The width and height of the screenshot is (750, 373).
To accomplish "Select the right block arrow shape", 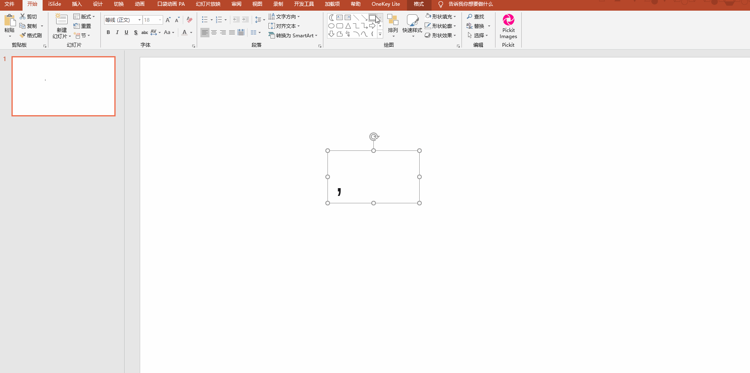I will coord(372,26).
